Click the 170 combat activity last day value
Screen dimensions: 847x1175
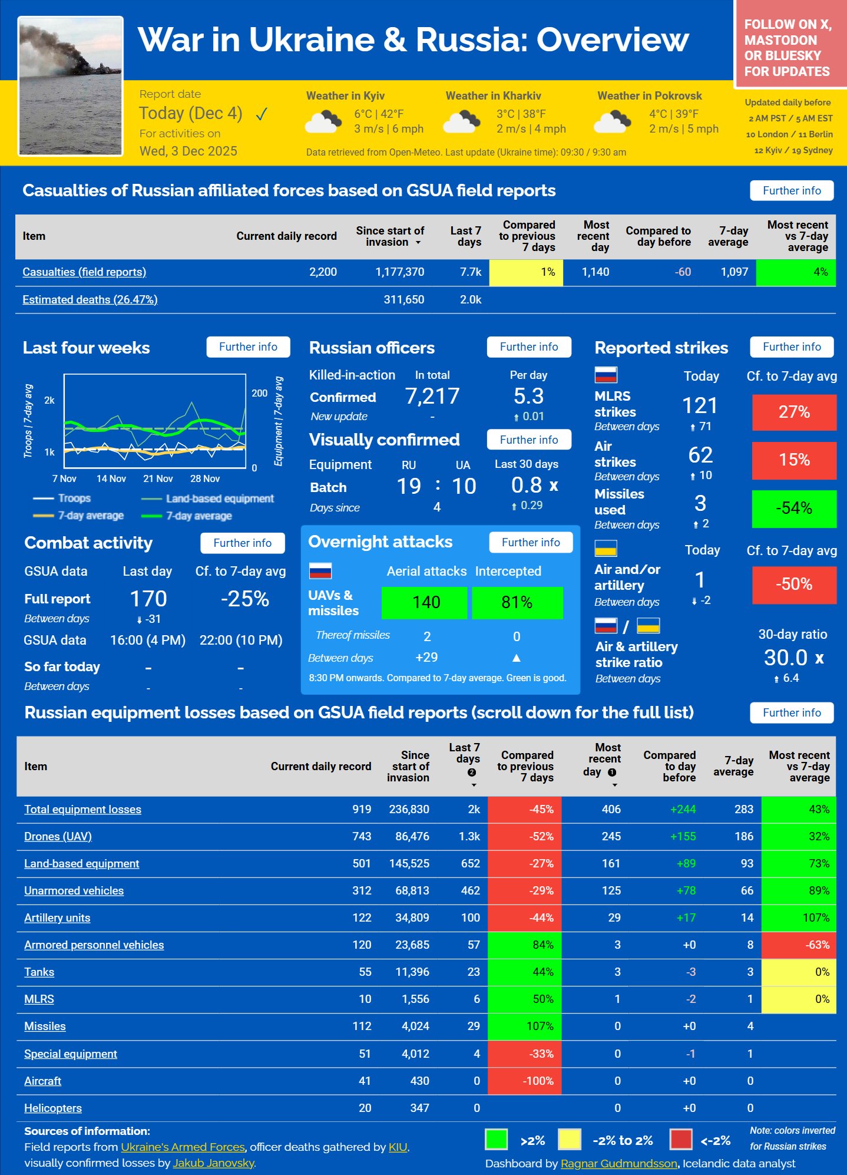coord(148,599)
